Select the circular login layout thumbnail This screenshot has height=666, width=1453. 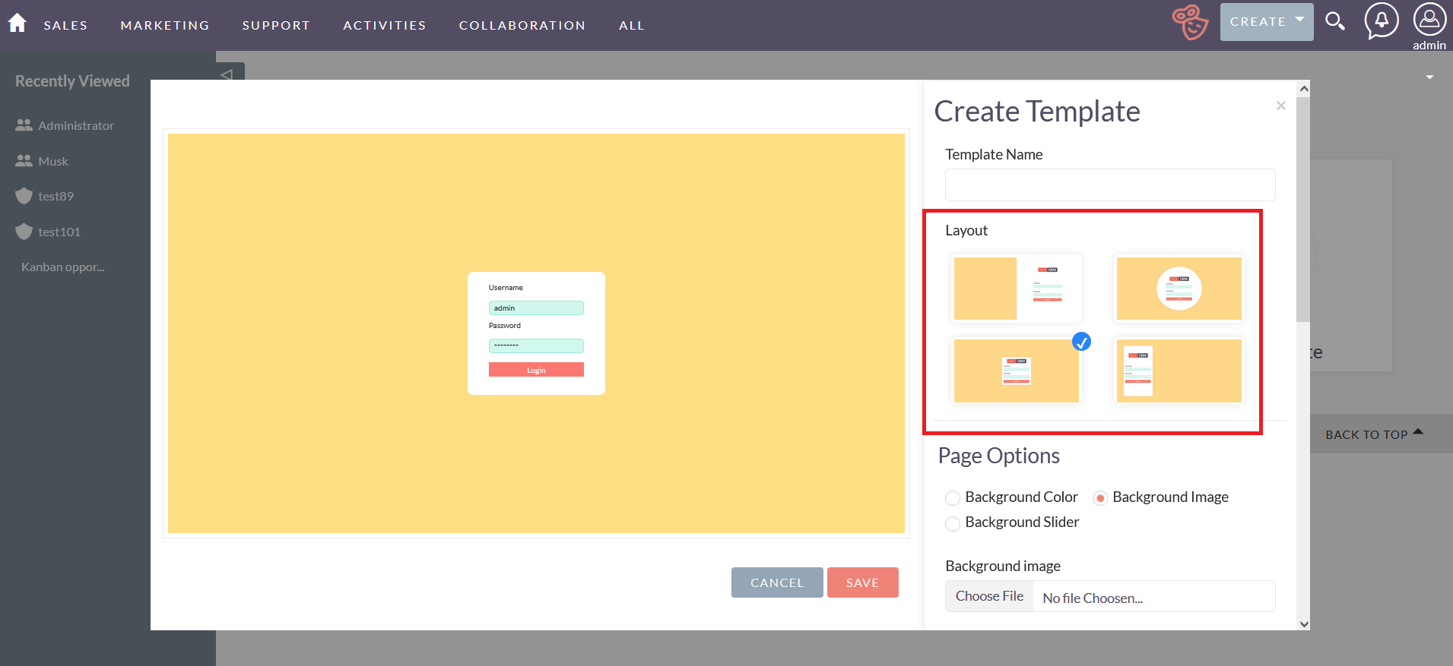(1179, 289)
